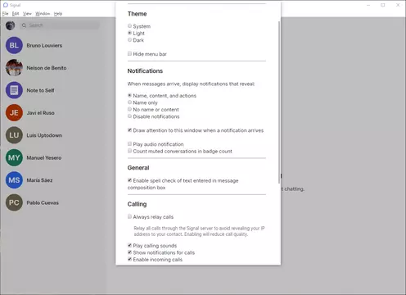Enable Play audio notification checkbox
Viewport: 406px width, 295px height.
click(x=129, y=144)
